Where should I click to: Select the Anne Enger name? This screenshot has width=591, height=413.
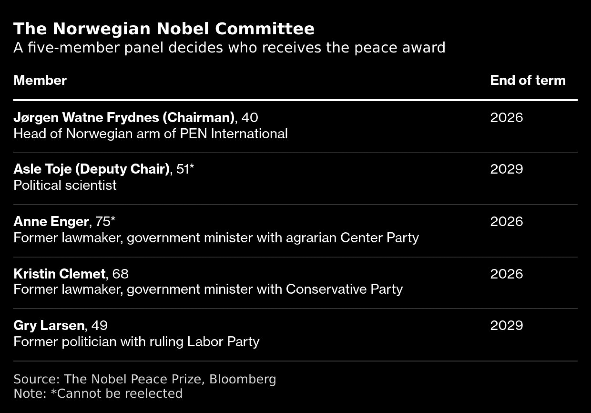(51, 221)
